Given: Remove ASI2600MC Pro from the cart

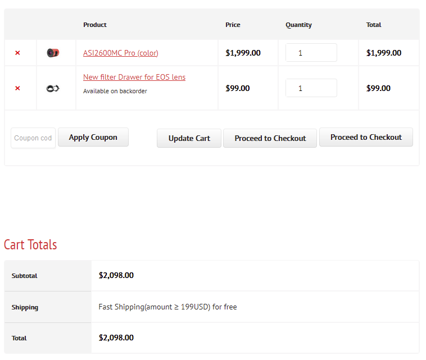Looking at the screenshot, I should pyautogui.click(x=17, y=53).
